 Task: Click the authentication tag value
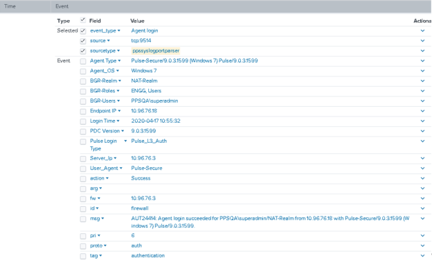(147, 255)
